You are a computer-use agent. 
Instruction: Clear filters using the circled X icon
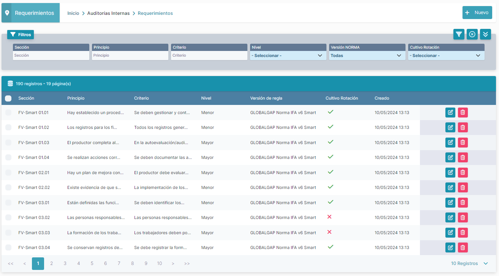472,34
